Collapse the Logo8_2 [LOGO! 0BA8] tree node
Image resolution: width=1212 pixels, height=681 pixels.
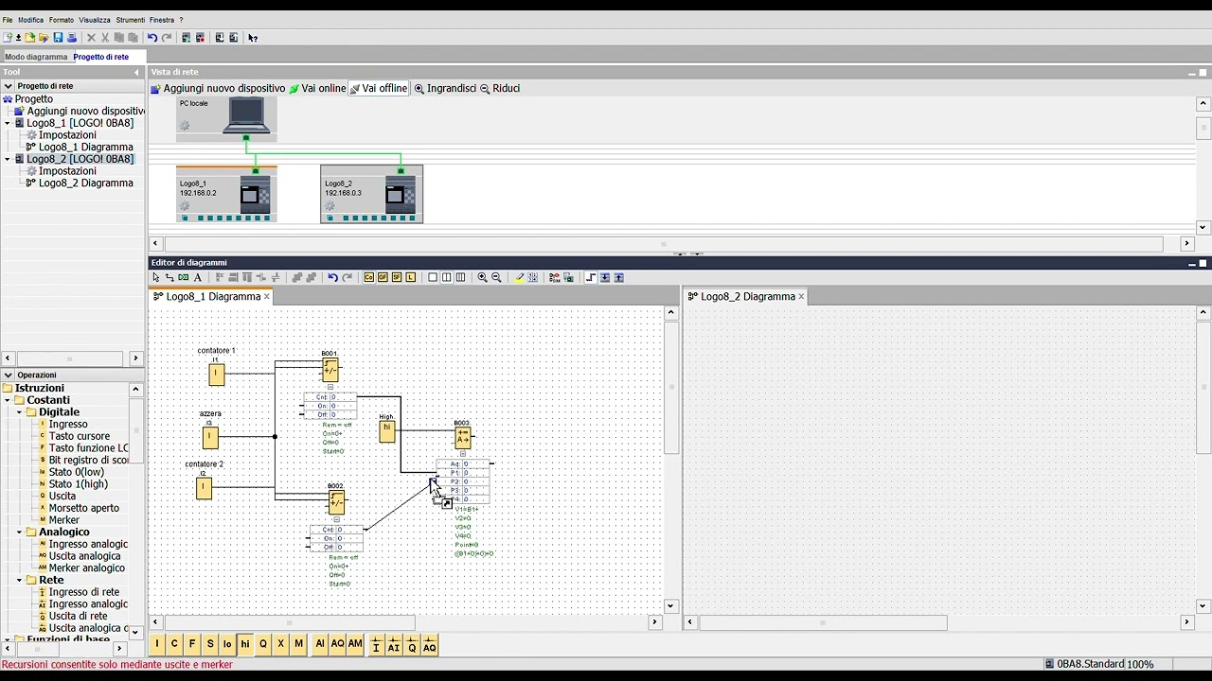8,159
